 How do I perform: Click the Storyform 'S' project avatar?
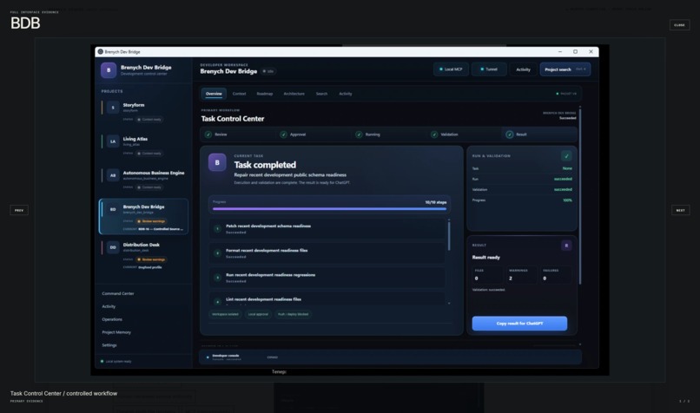coord(113,108)
